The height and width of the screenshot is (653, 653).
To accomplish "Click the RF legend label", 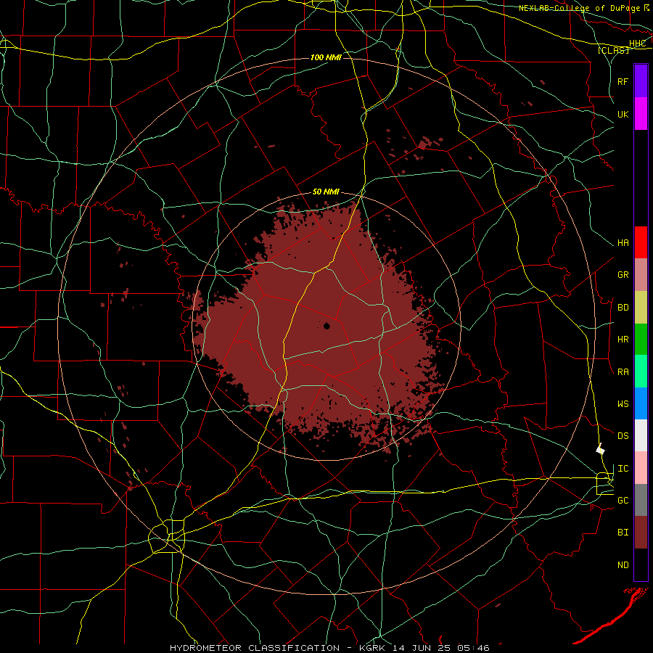I will (x=623, y=81).
